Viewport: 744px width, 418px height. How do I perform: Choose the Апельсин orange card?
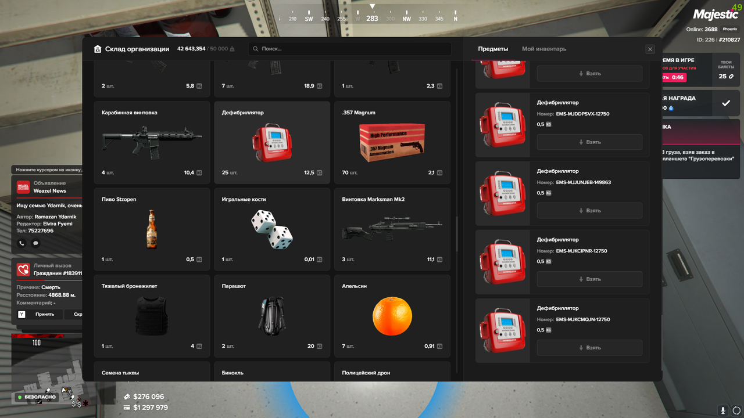[392, 316]
